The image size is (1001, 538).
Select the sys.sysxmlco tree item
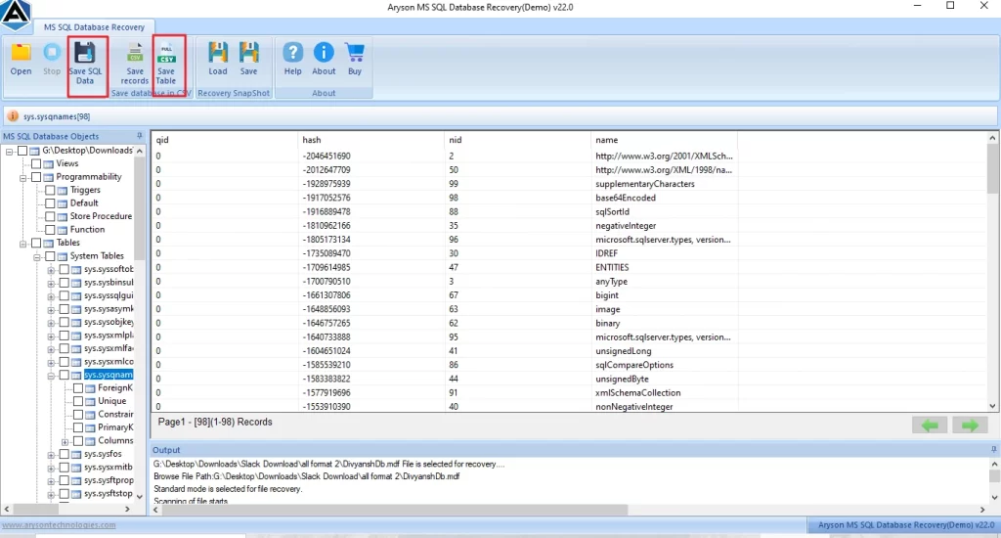(x=109, y=362)
